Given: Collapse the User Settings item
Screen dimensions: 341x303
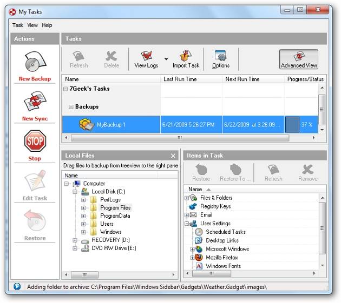Looking at the screenshot, I should point(186,224).
